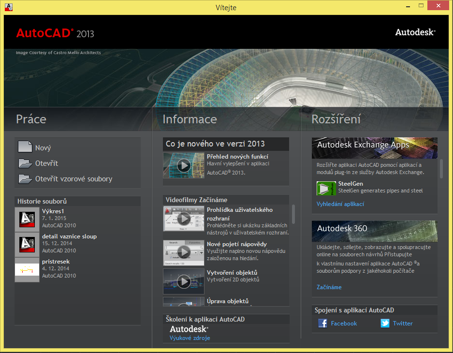The image size is (453, 353).
Task: Click the Úprava objektů title
Action: (x=228, y=301)
